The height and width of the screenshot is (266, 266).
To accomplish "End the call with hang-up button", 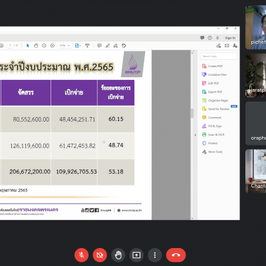I will tap(176, 255).
